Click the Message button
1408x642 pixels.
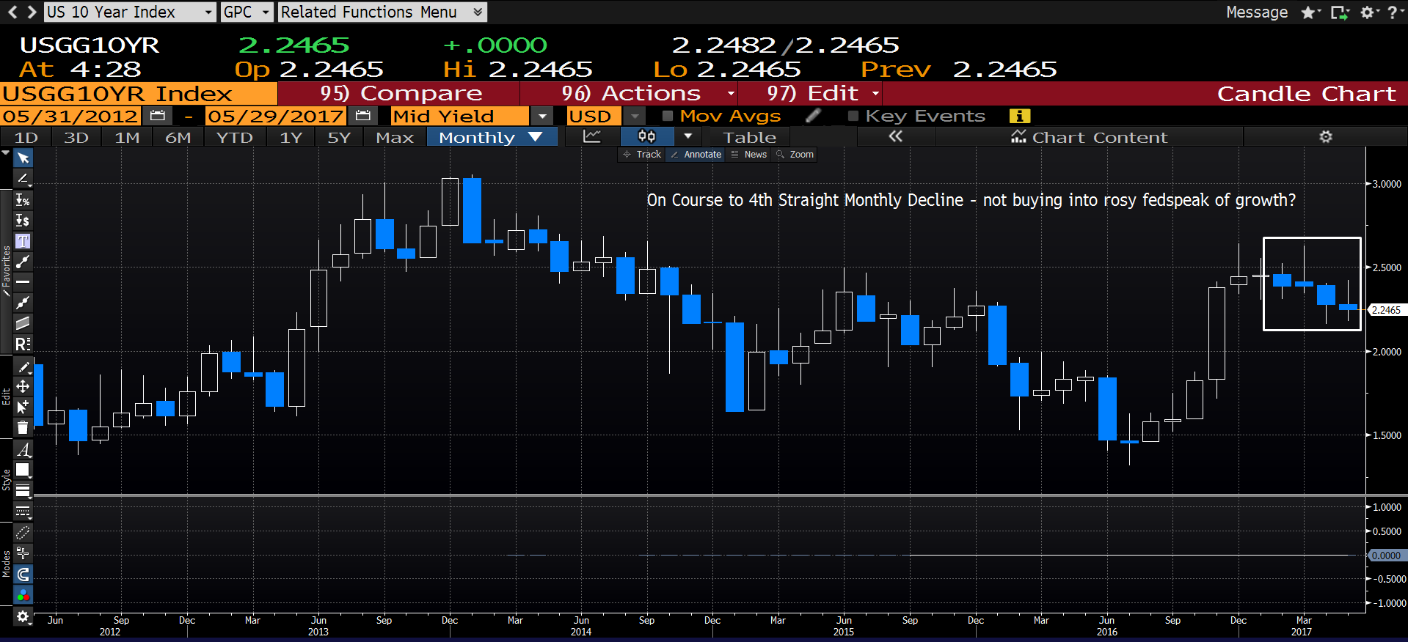[x=1257, y=12]
